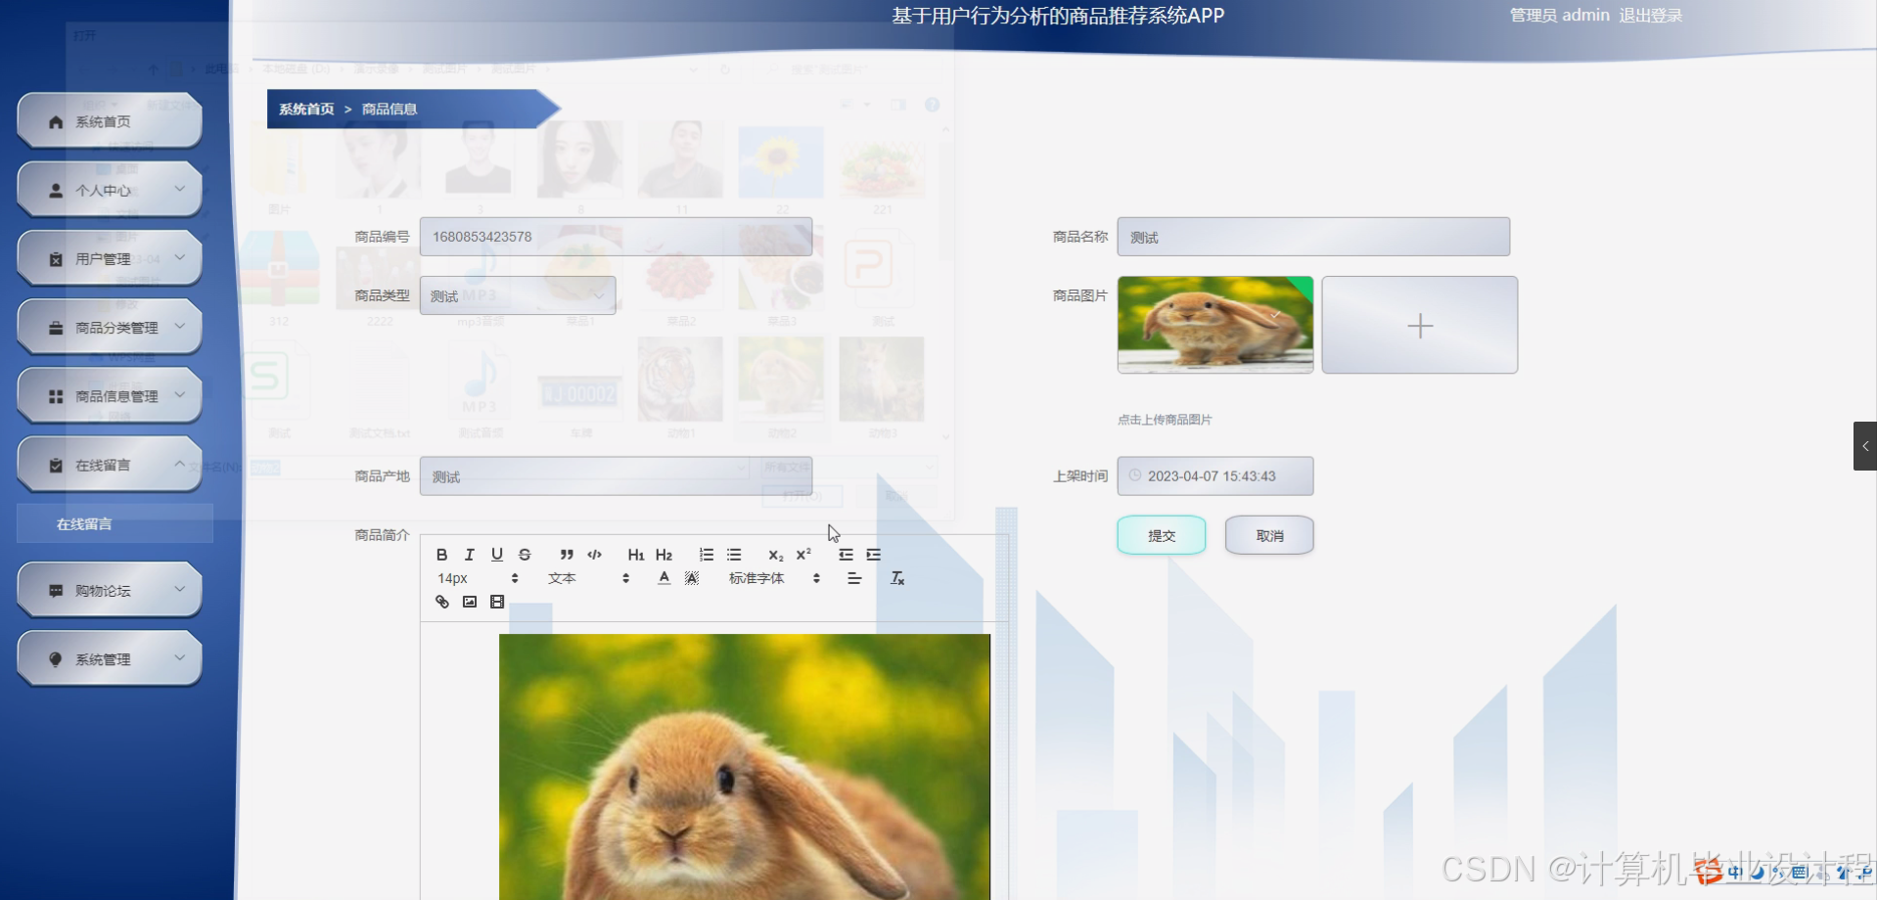1877x900 pixels.
Task: Increase indent in editor
Action: click(x=873, y=555)
